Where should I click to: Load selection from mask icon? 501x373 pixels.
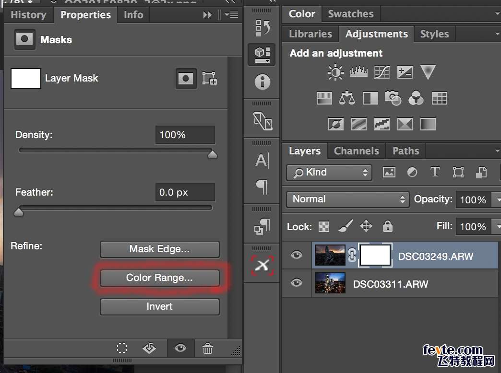(x=122, y=349)
